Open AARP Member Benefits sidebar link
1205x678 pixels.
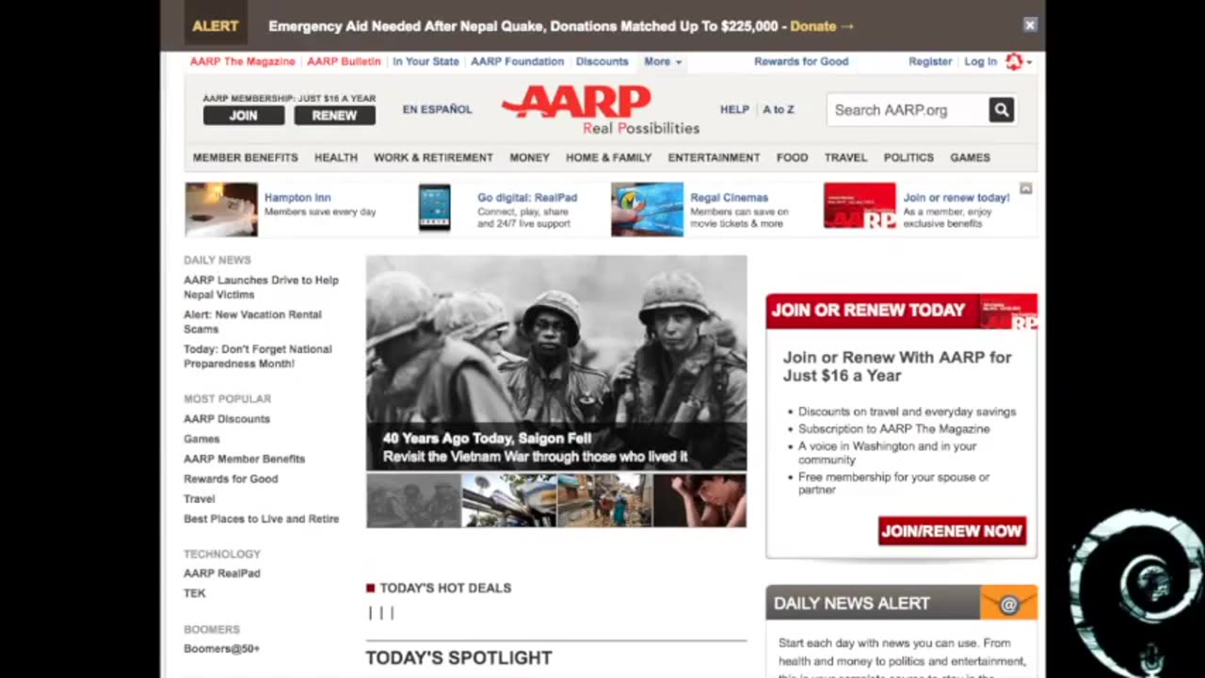coord(245,459)
